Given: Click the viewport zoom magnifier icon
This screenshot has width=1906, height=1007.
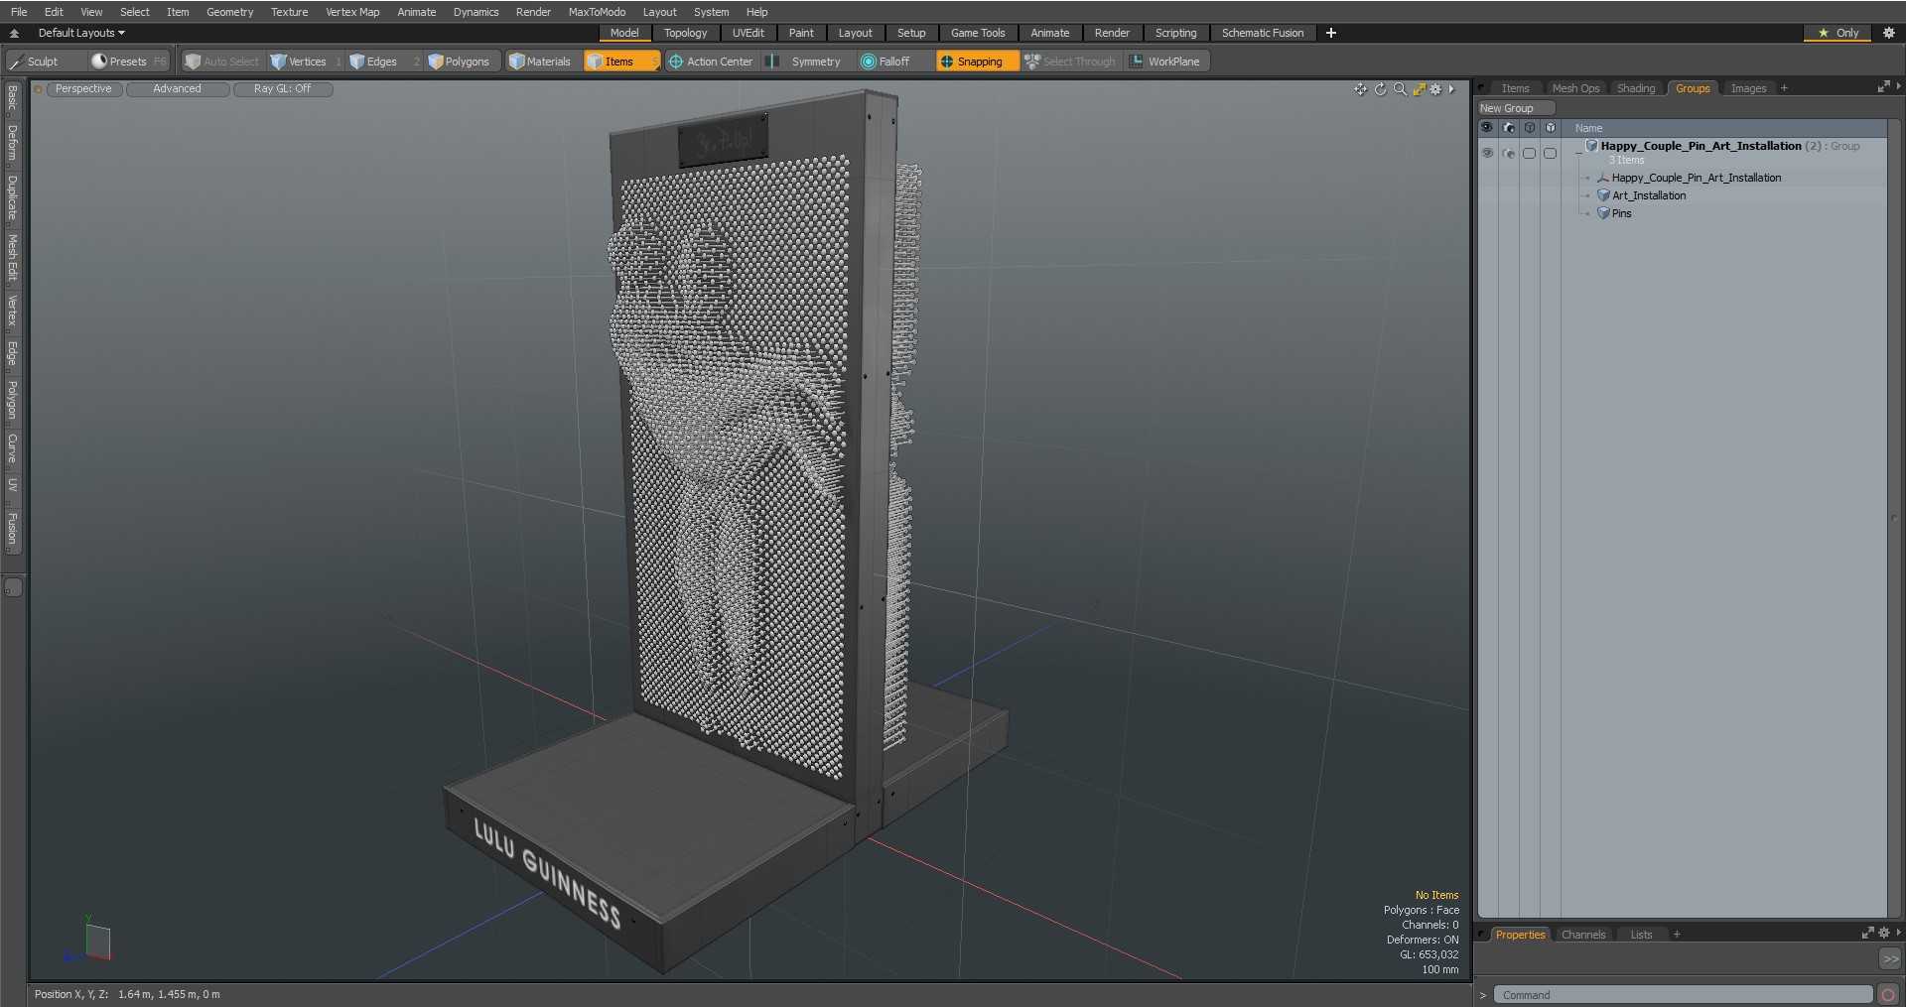Looking at the screenshot, I should 1400,89.
